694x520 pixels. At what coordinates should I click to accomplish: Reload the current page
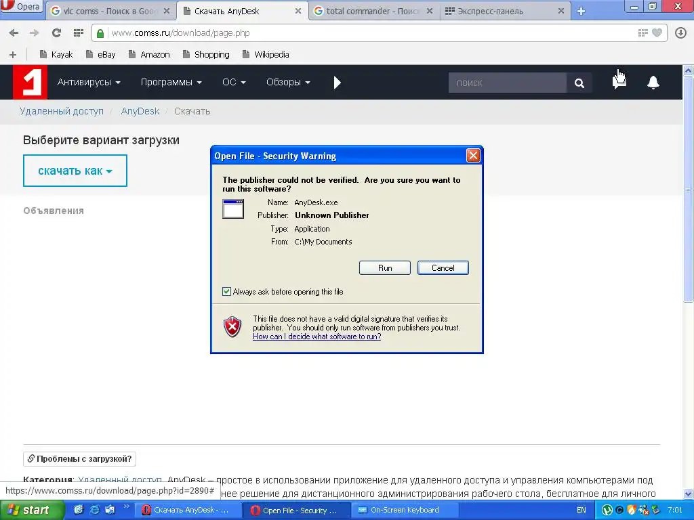(x=56, y=32)
